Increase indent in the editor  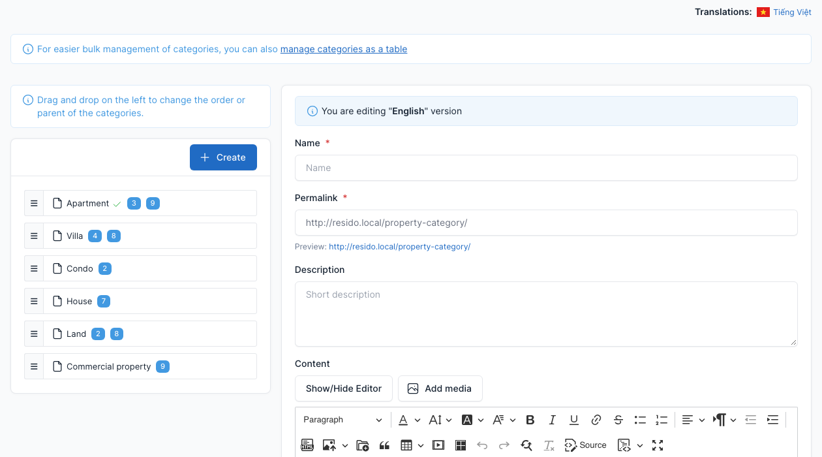tap(773, 420)
